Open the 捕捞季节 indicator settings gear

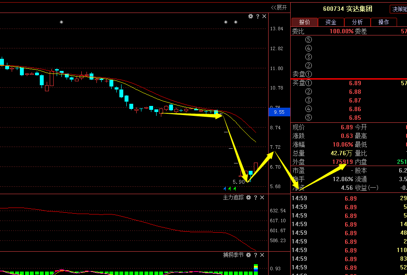(248, 255)
